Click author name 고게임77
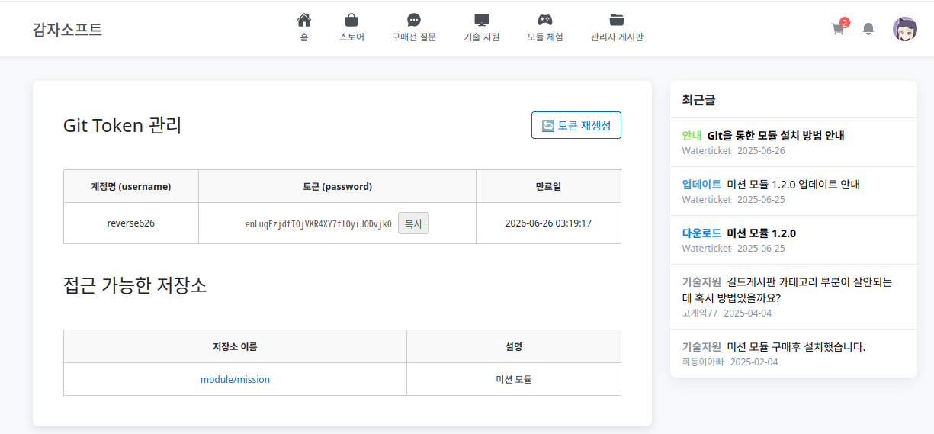 tap(700, 313)
